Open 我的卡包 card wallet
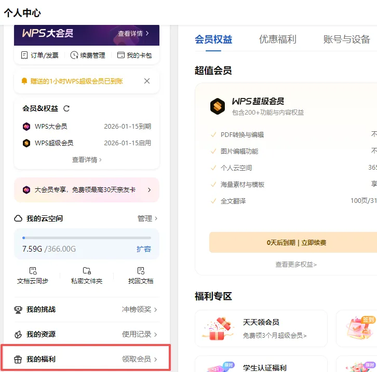 pos(134,55)
